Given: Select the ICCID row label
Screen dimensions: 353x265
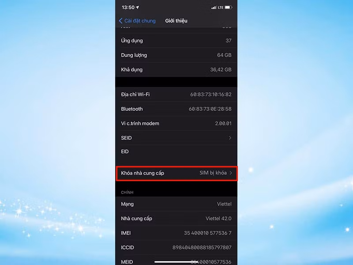Looking at the screenshot, I should click(128, 247).
